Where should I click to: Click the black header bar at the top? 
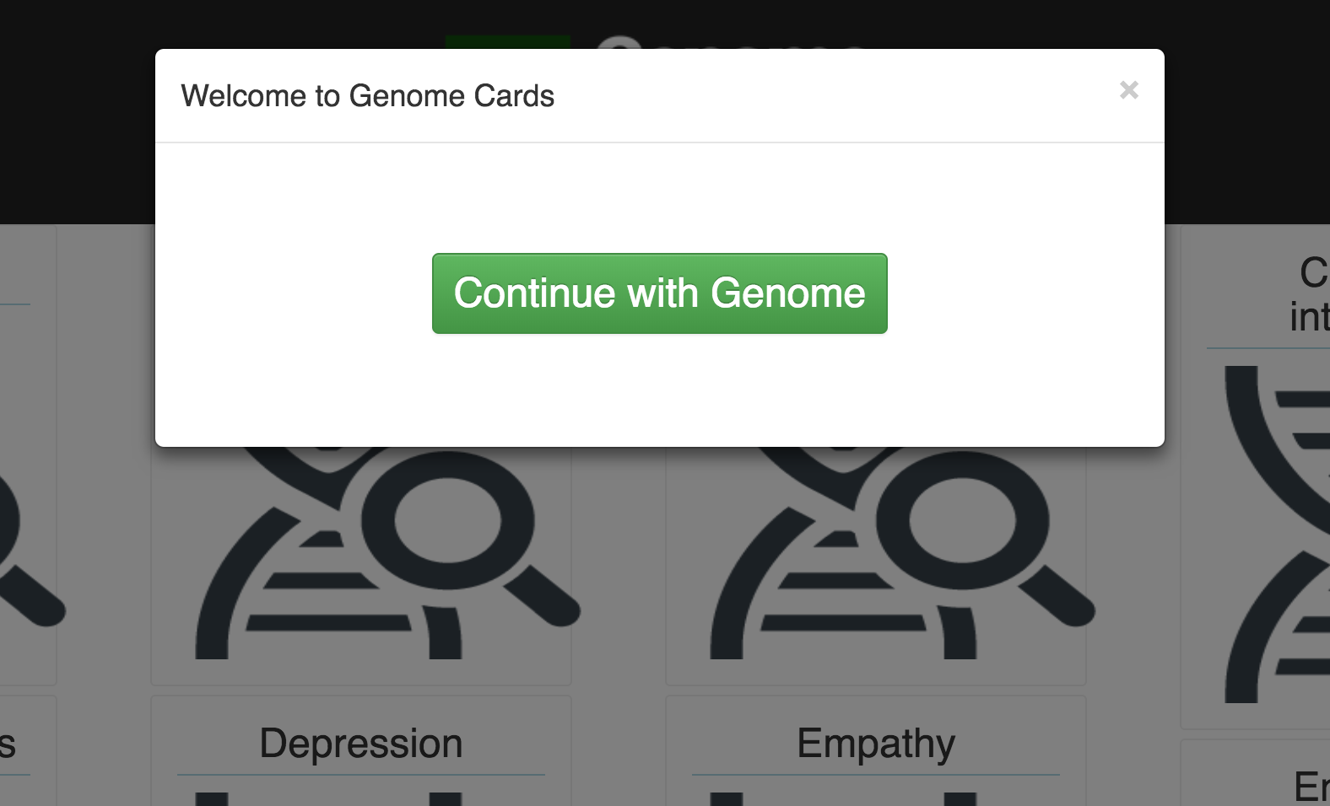click(76, 110)
